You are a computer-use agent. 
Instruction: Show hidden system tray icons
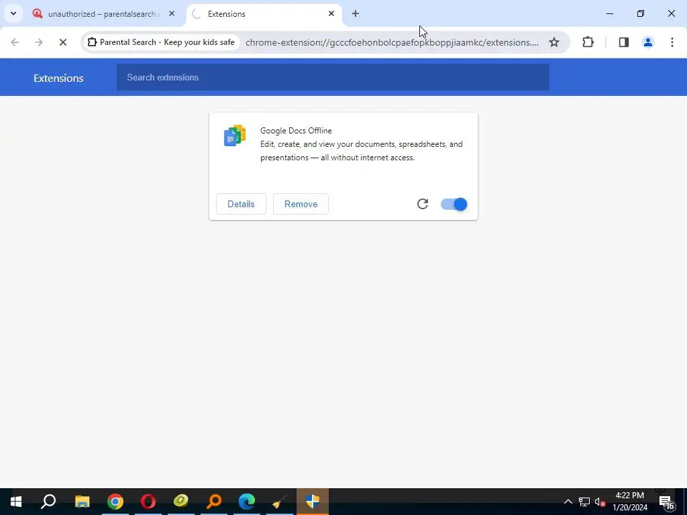568,502
